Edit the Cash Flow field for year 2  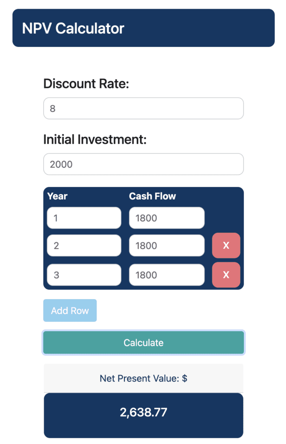(x=167, y=245)
